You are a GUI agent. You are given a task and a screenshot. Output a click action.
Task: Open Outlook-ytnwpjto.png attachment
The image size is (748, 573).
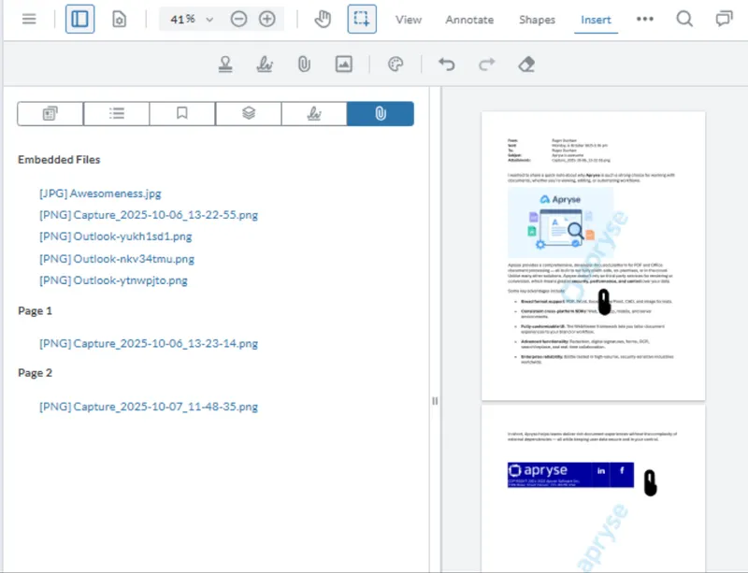[x=113, y=280]
